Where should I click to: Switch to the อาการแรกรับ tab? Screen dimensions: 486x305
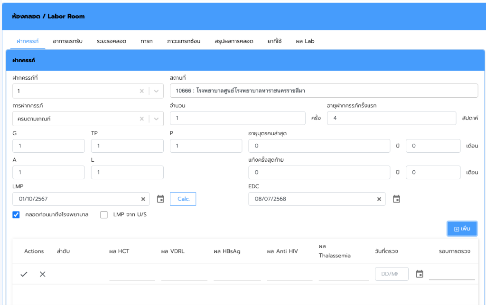(x=67, y=41)
